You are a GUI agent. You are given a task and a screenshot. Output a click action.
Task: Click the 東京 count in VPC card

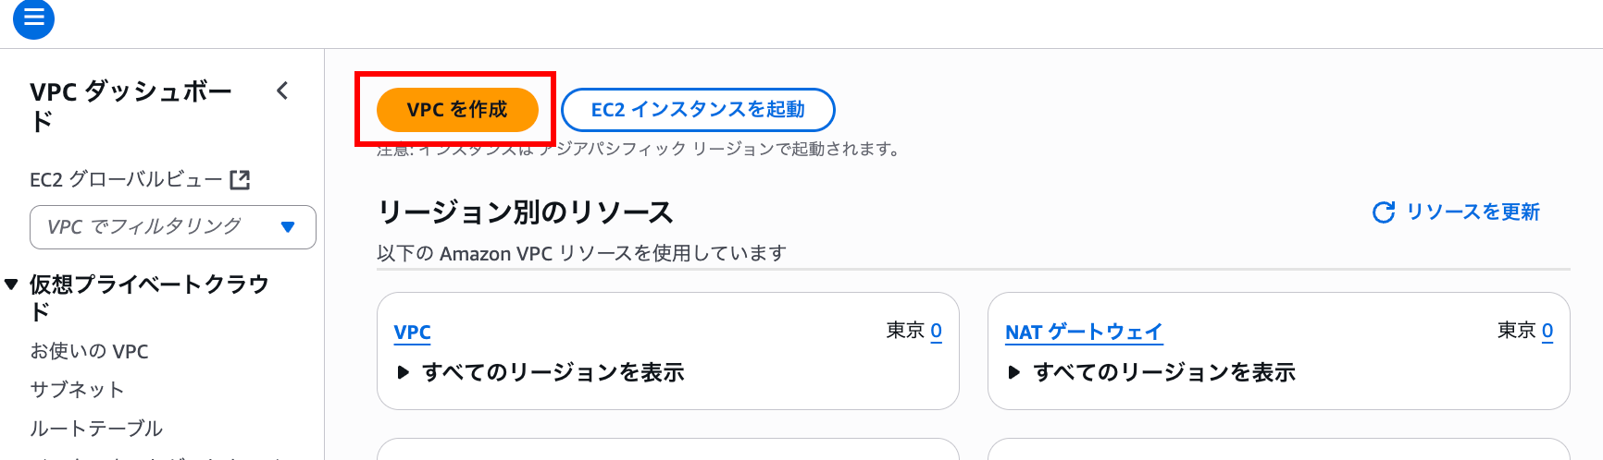coord(937,331)
